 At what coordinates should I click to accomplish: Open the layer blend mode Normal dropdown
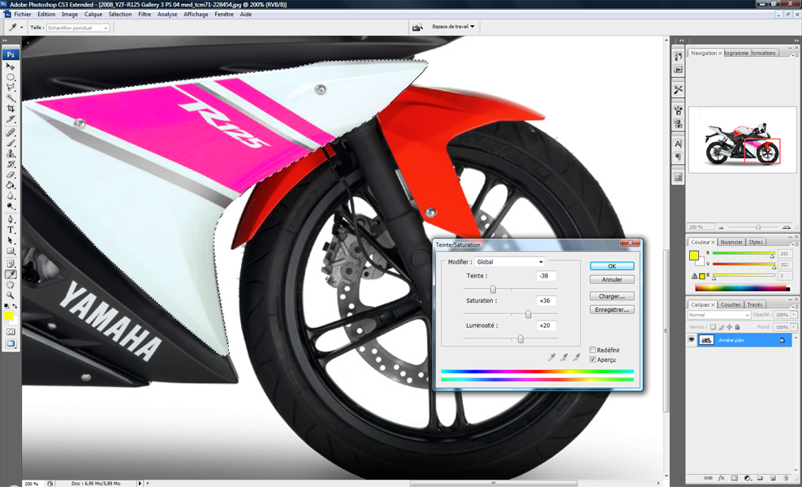(718, 315)
